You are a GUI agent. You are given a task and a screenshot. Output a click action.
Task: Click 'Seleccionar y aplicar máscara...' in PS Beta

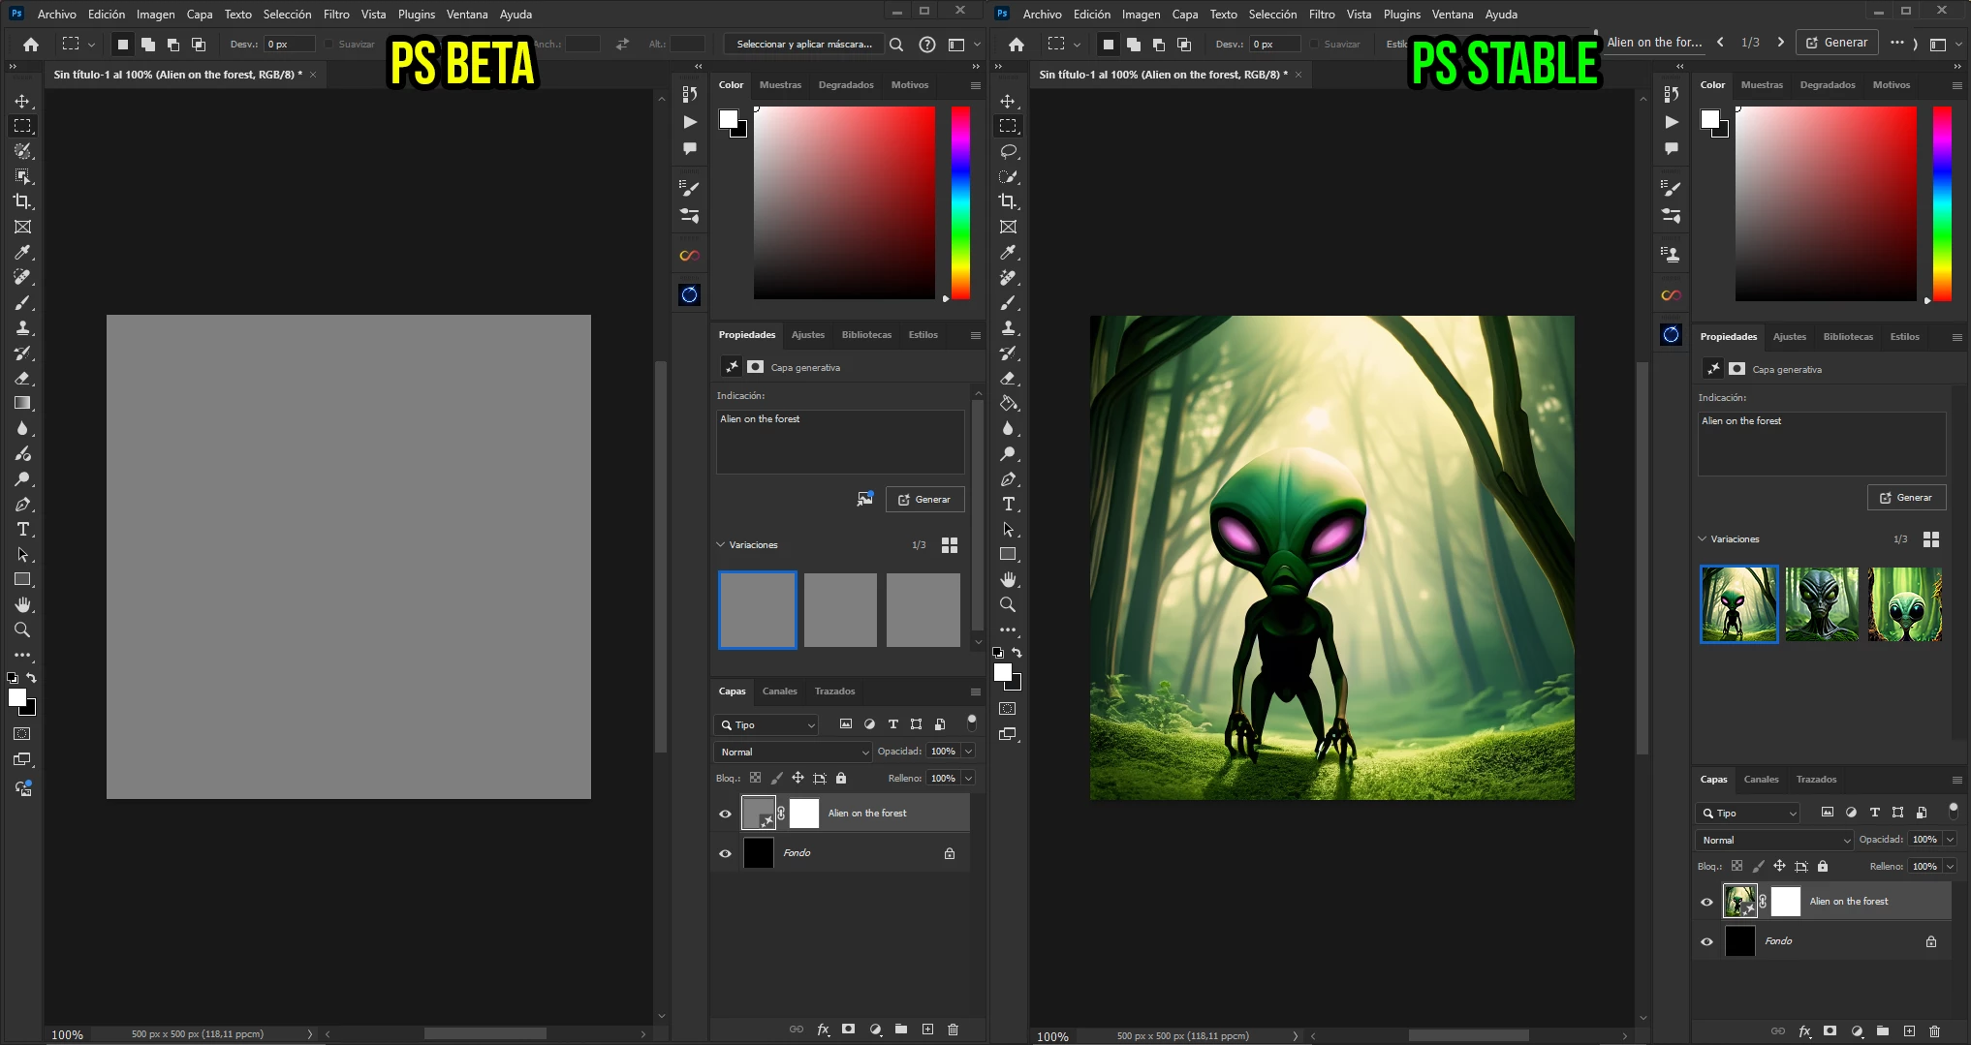click(x=803, y=44)
